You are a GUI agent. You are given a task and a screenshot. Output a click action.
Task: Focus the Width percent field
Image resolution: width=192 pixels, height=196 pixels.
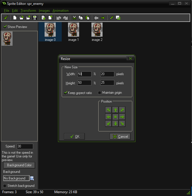click(84, 74)
